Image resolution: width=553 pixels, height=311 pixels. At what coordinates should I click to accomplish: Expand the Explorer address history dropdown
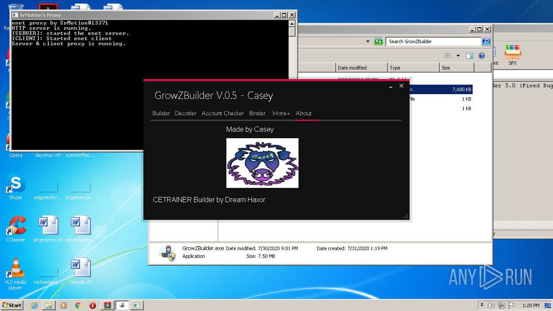368,41
